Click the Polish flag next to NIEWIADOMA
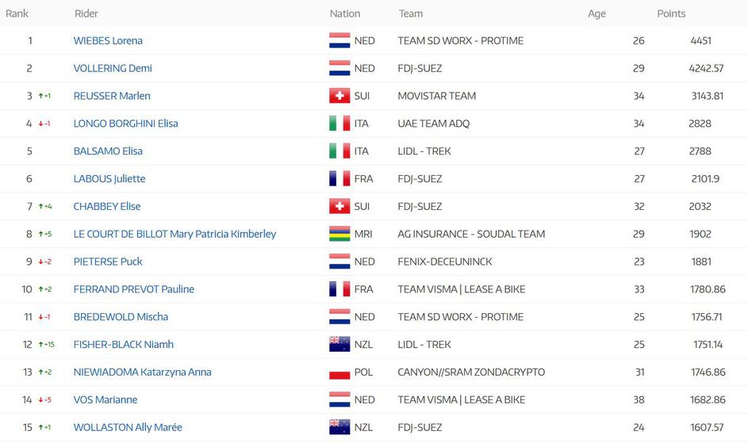Screen dimensions: 748x443 339,372
